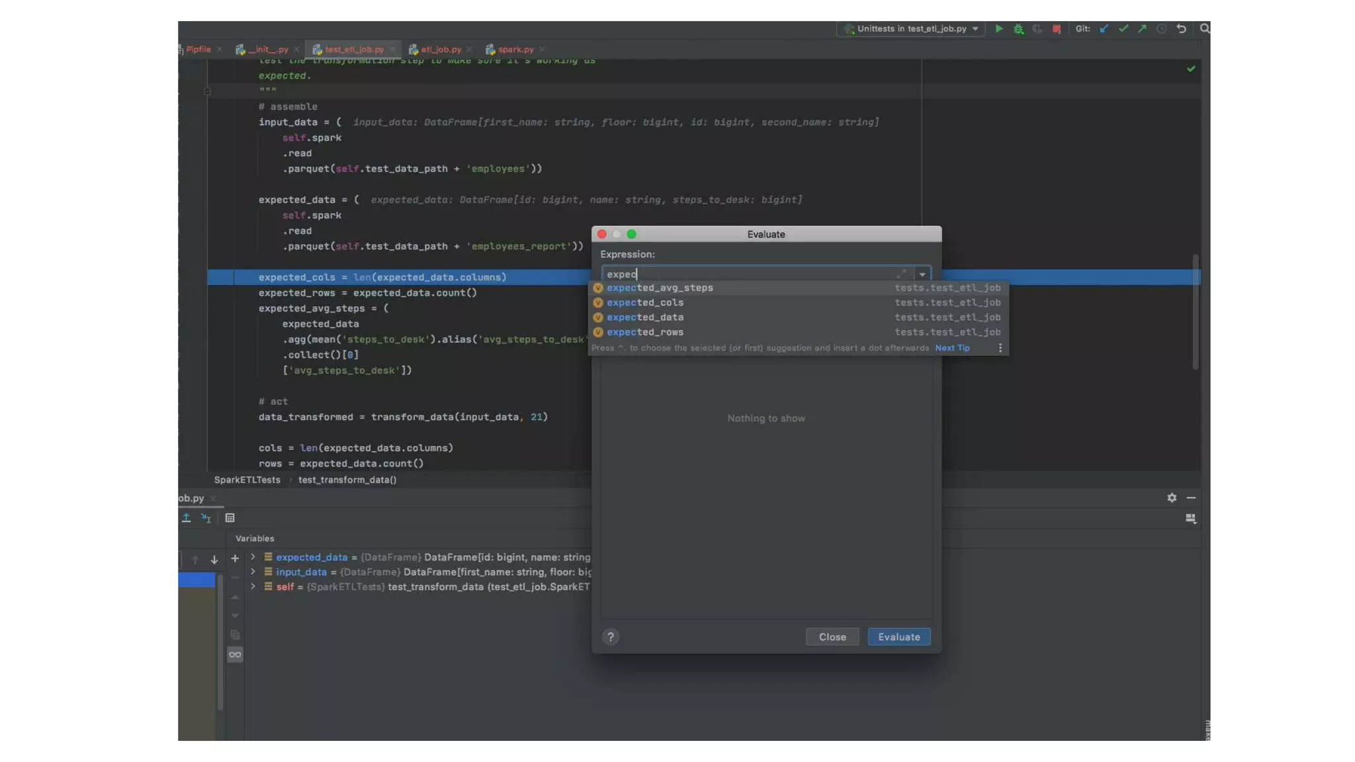Image resolution: width=1355 pixels, height=762 pixels.
Task: Click the Close button in Evaluate dialog
Action: pyautogui.click(x=832, y=637)
